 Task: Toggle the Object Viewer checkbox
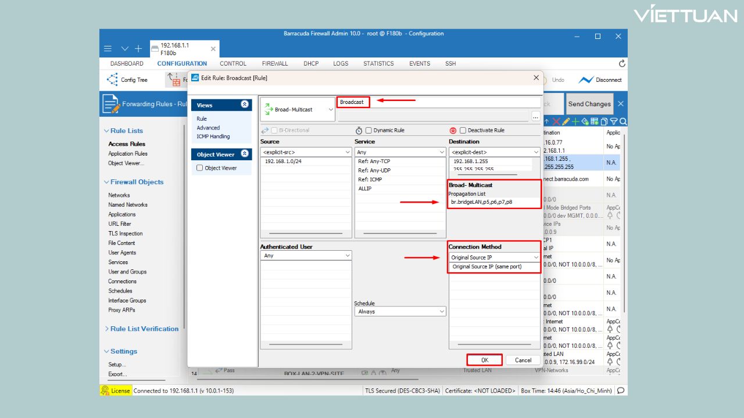(x=200, y=168)
